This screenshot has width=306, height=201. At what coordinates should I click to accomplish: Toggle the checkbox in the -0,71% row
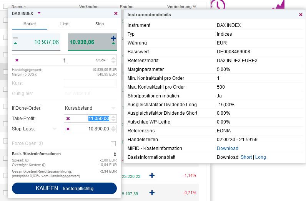point(5,193)
